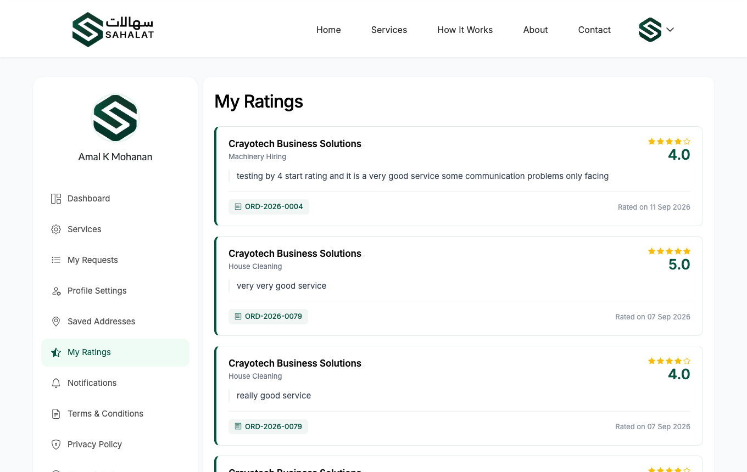Screen dimensions: 747x472
Task: Click the five stars on the 5.0 rating
Action: 669,251
